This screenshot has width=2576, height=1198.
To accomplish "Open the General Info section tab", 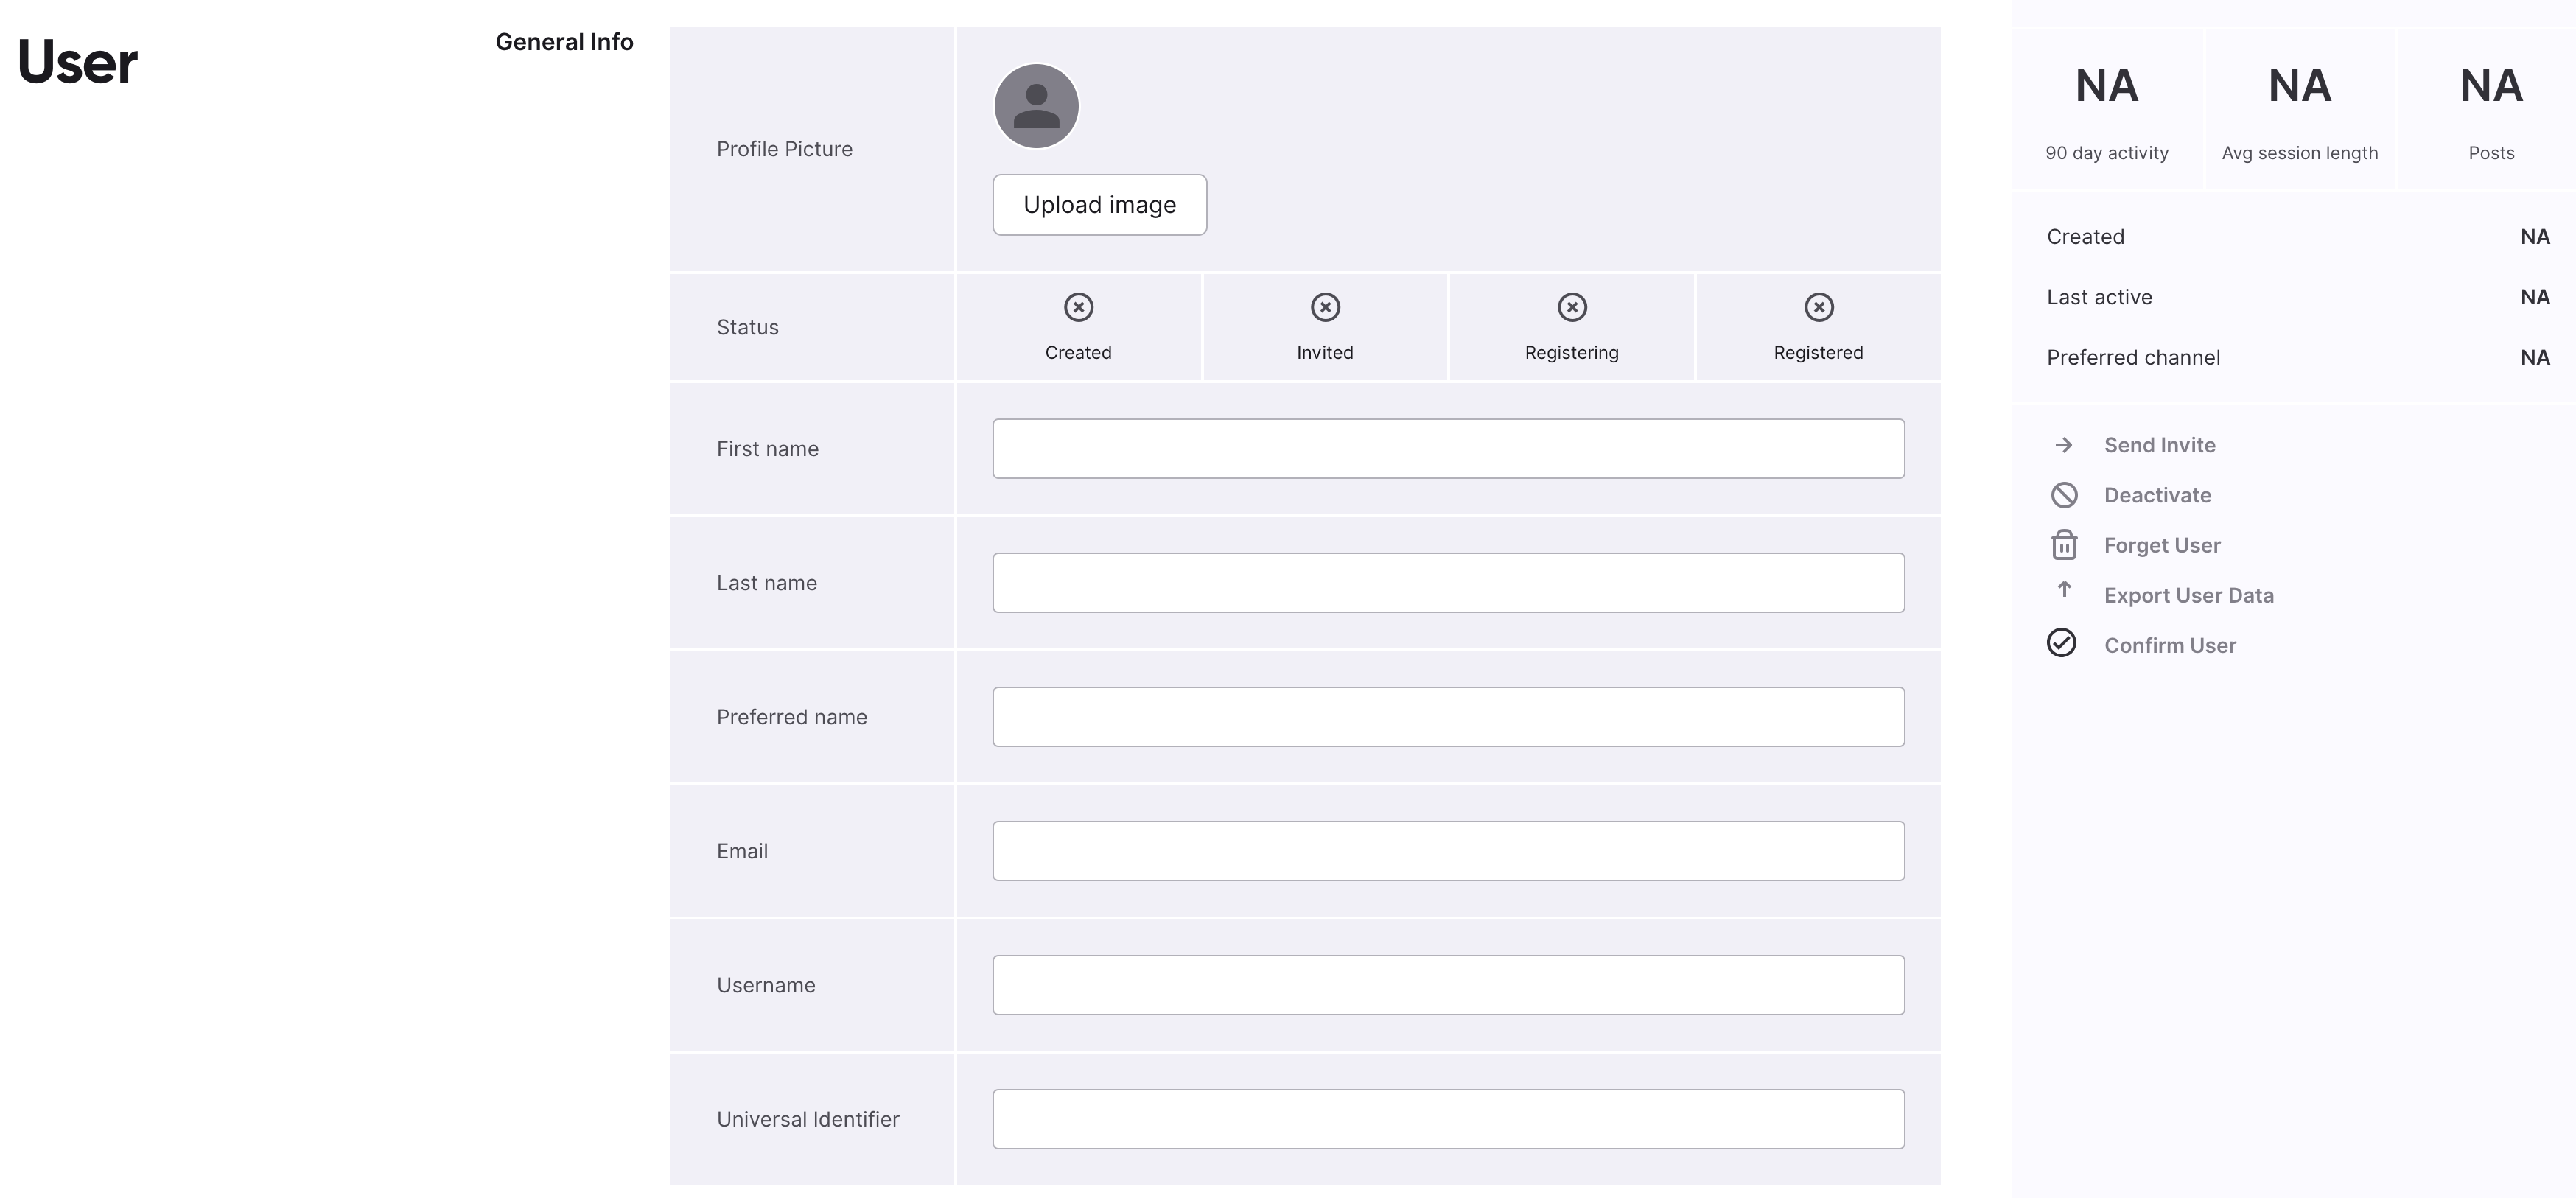I will pyautogui.click(x=564, y=42).
